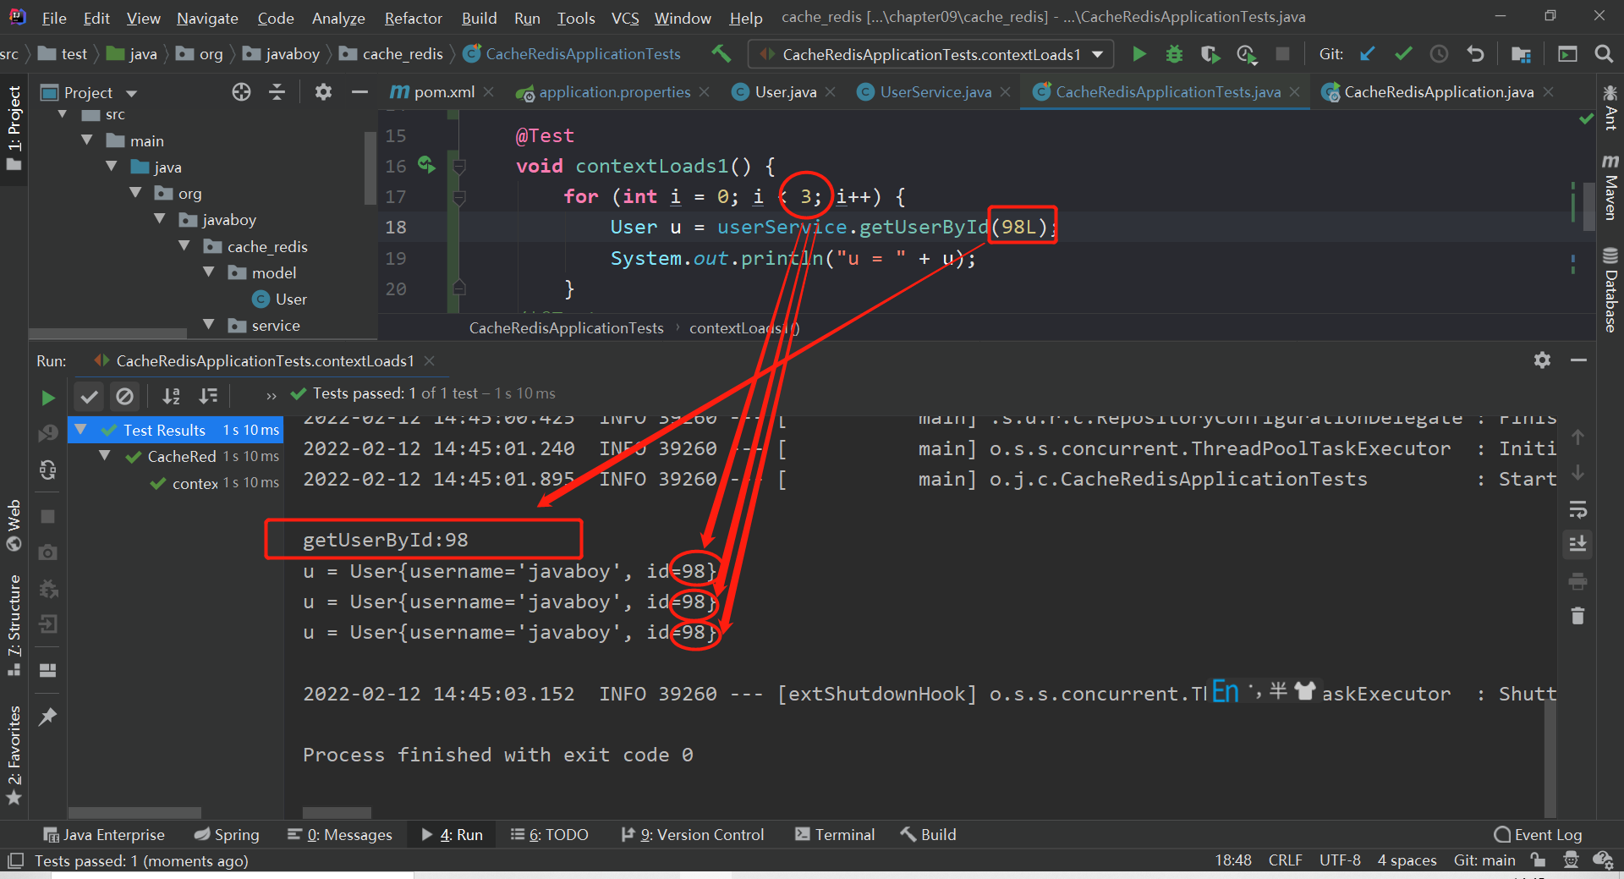This screenshot has height=879, width=1624.
Task: Collapse the model package node
Action: pos(208,272)
